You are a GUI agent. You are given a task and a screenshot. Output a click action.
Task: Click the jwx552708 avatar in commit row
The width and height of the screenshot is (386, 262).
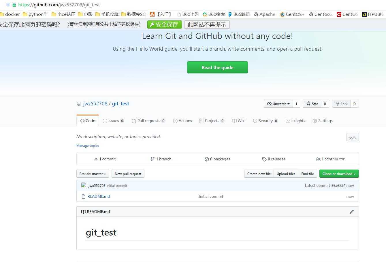84,186
